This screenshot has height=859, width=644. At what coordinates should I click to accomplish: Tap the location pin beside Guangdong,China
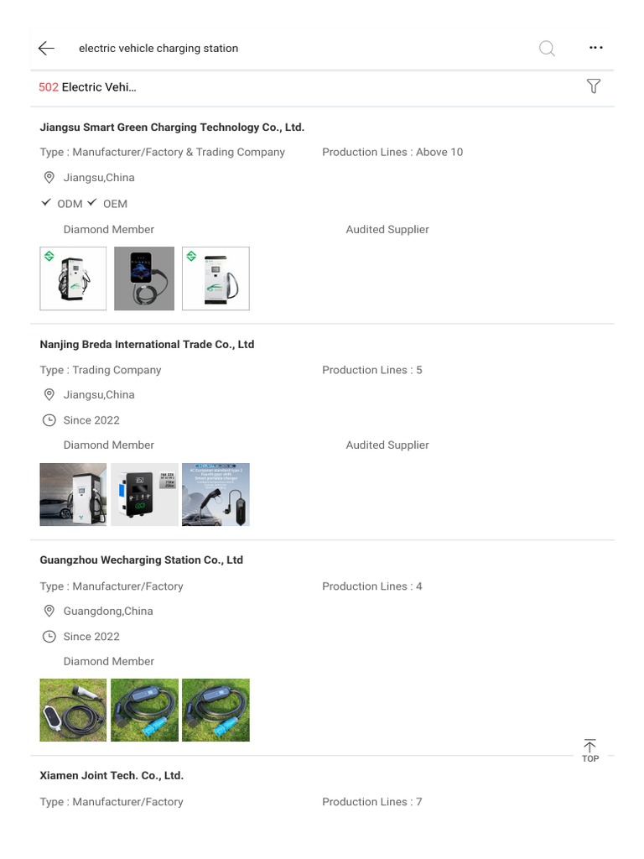(49, 611)
